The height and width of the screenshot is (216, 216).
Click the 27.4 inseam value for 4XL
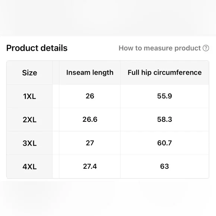90,166
